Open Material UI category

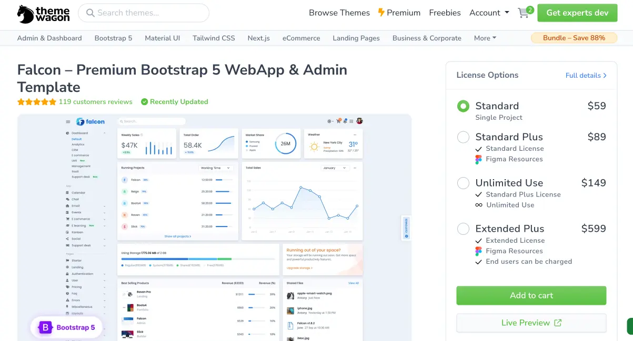(x=162, y=38)
